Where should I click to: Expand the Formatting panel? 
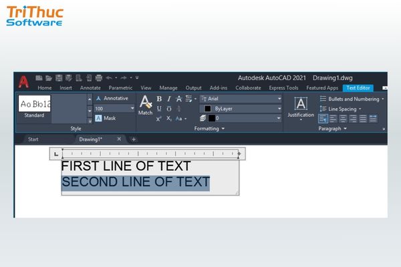209,129
